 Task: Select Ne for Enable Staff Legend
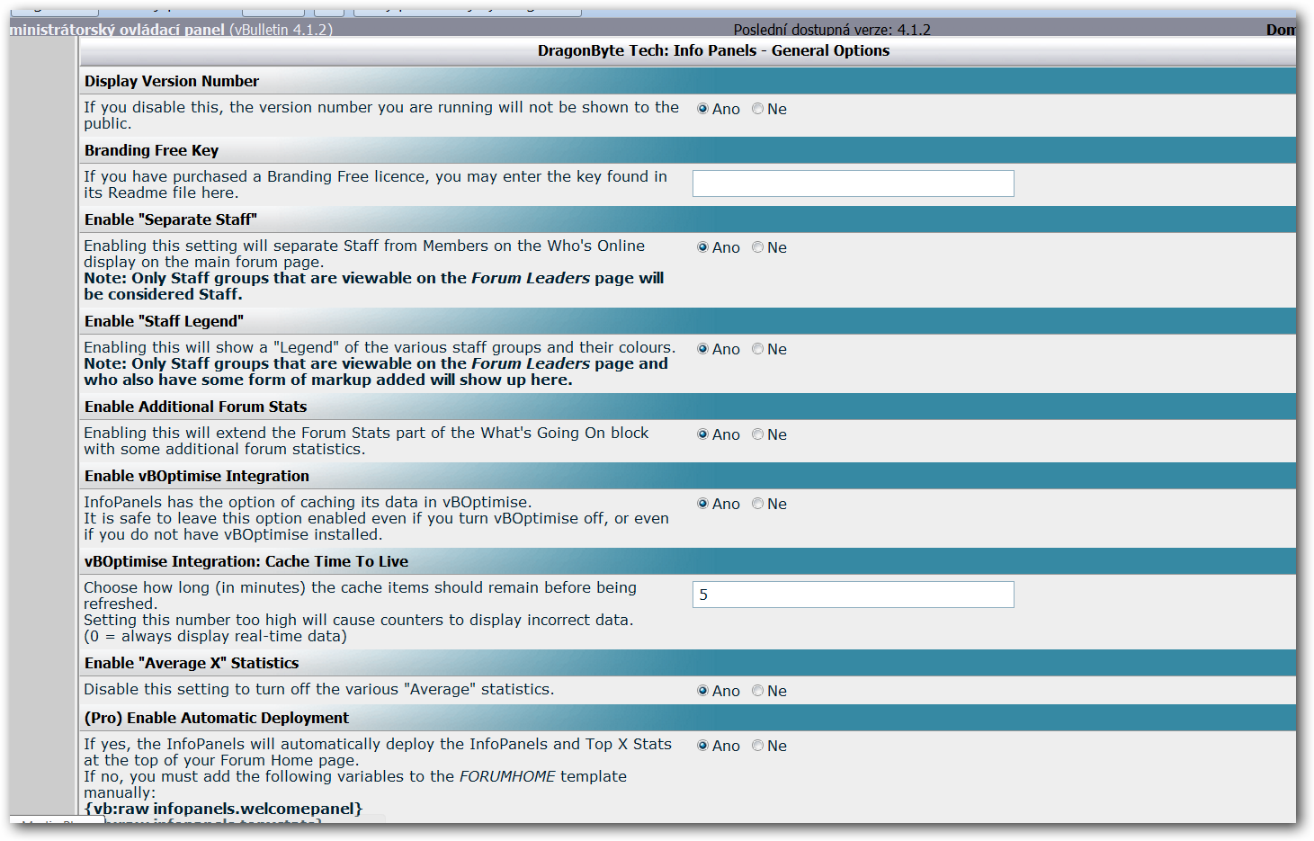click(x=758, y=349)
